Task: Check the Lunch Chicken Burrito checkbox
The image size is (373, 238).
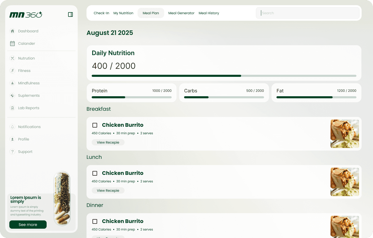Action: pos(95,173)
